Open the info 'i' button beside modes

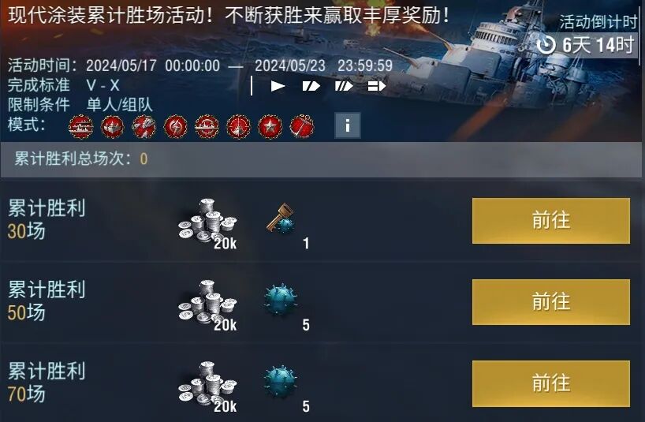347,125
